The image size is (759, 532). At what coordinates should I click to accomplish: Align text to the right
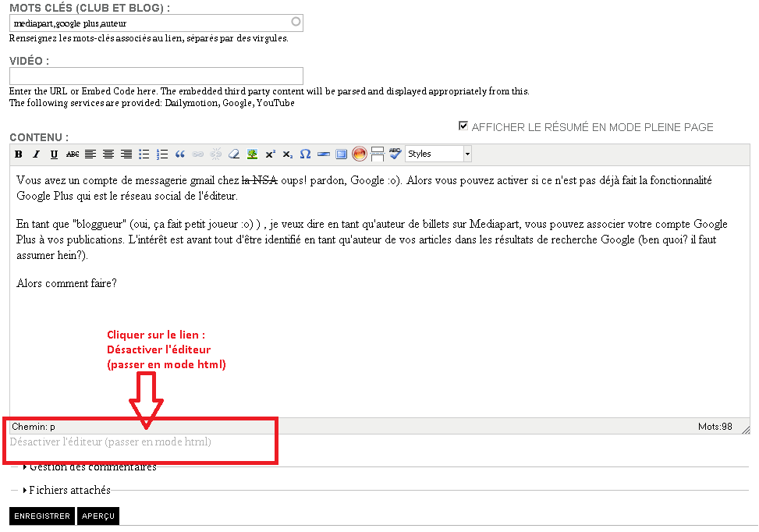tap(126, 154)
